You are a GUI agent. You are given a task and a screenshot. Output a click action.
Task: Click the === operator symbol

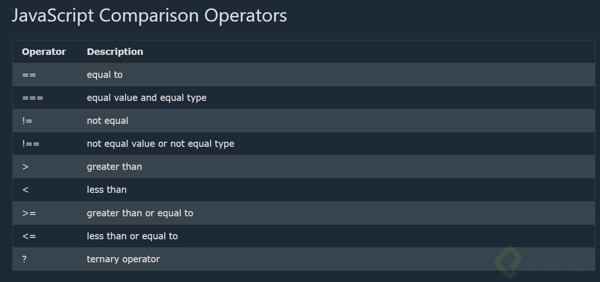[32, 98]
